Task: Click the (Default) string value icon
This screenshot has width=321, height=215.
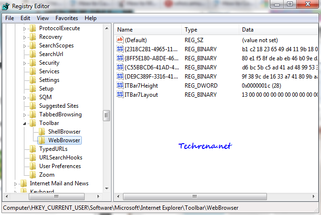Action: point(120,40)
